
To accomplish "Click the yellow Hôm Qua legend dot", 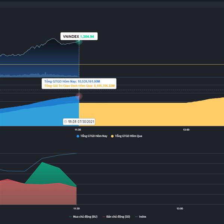I will pyautogui.click(x=112, y=136).
